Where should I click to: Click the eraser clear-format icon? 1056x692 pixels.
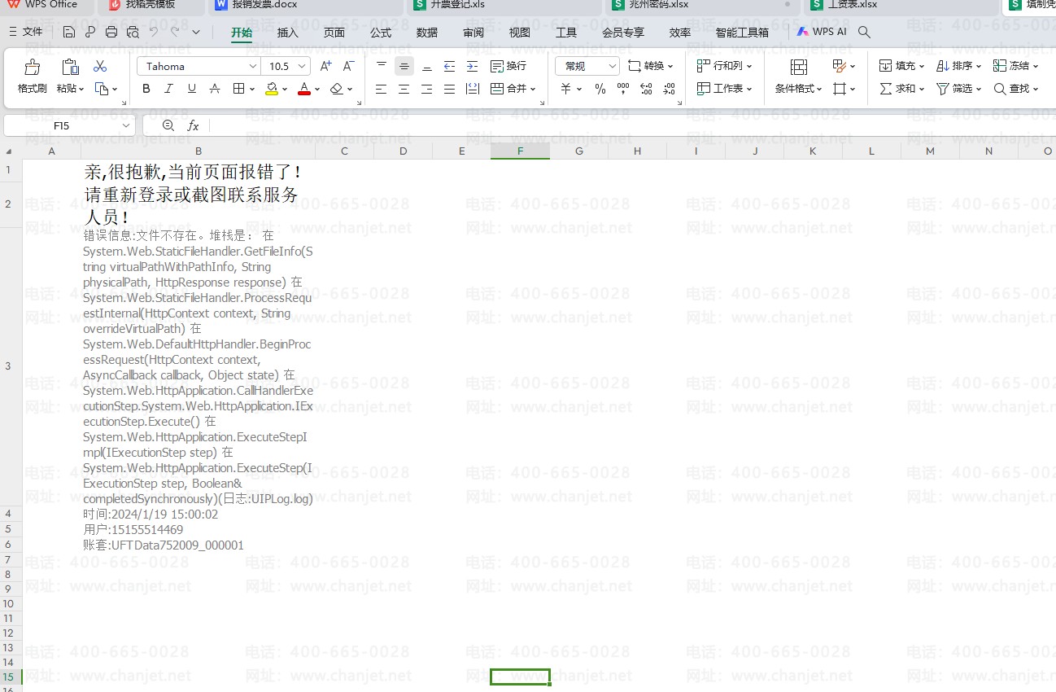[x=337, y=89]
